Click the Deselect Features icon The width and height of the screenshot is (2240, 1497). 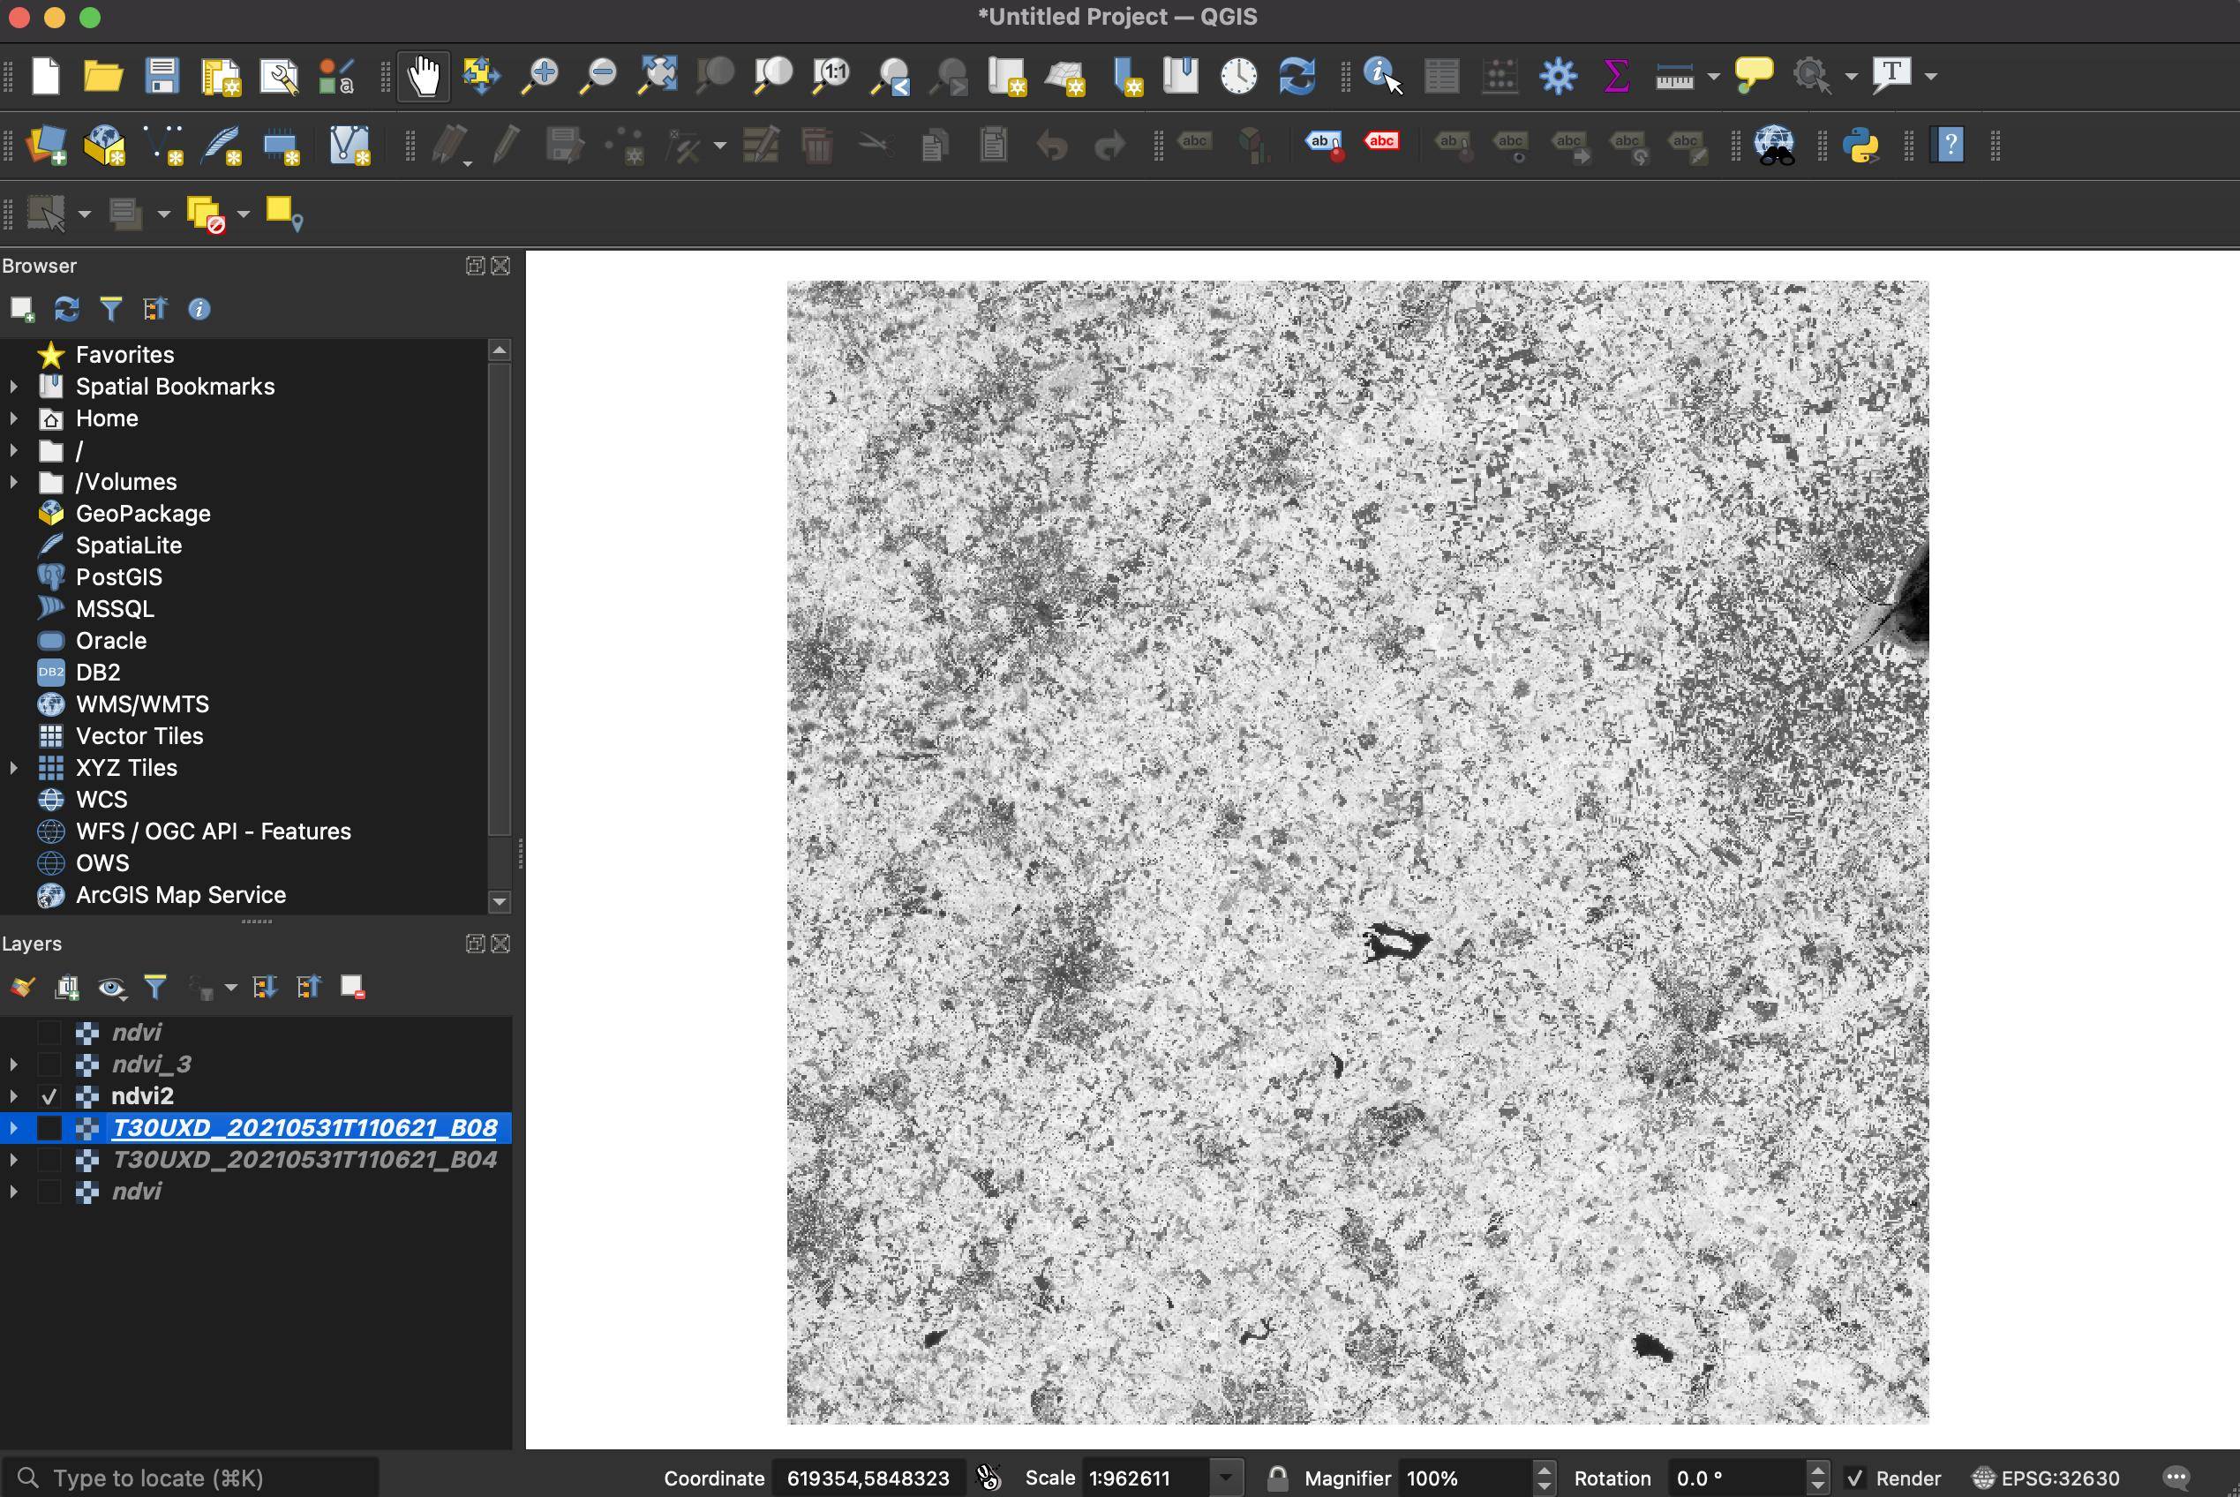[205, 214]
